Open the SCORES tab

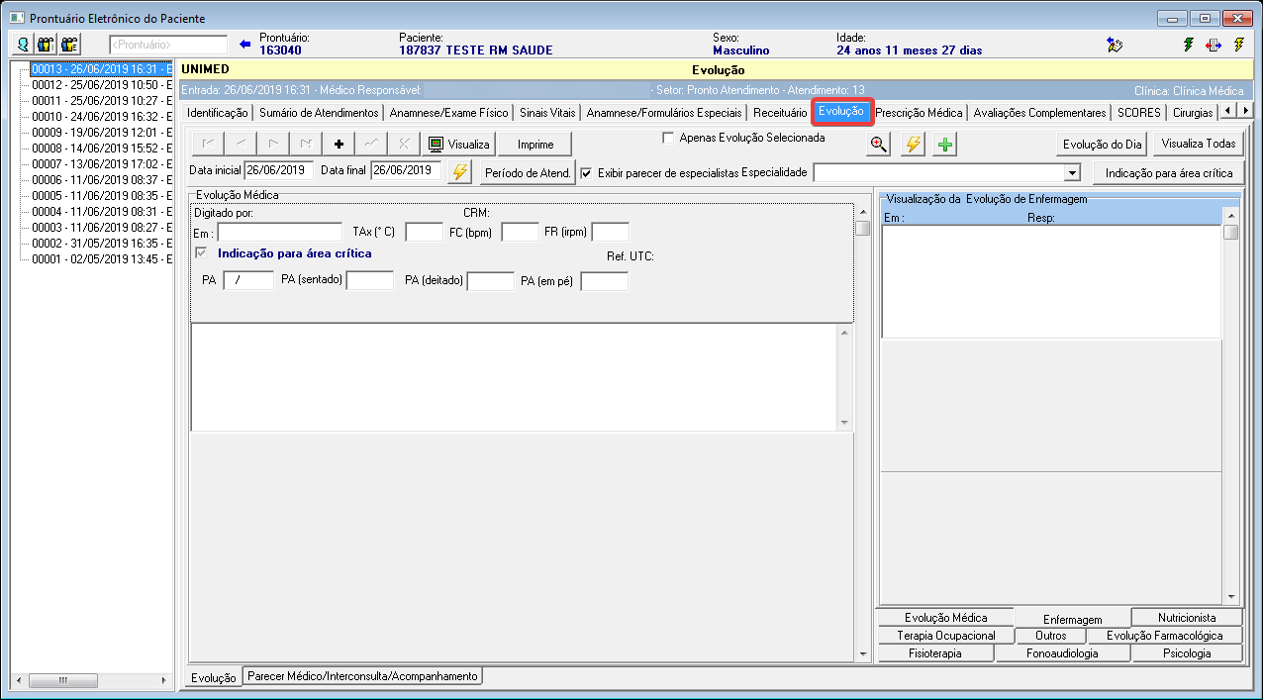[1138, 113]
